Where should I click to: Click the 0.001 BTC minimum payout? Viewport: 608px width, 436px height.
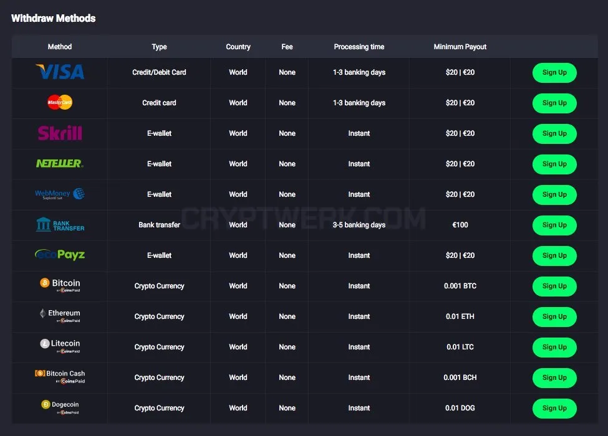click(x=460, y=286)
